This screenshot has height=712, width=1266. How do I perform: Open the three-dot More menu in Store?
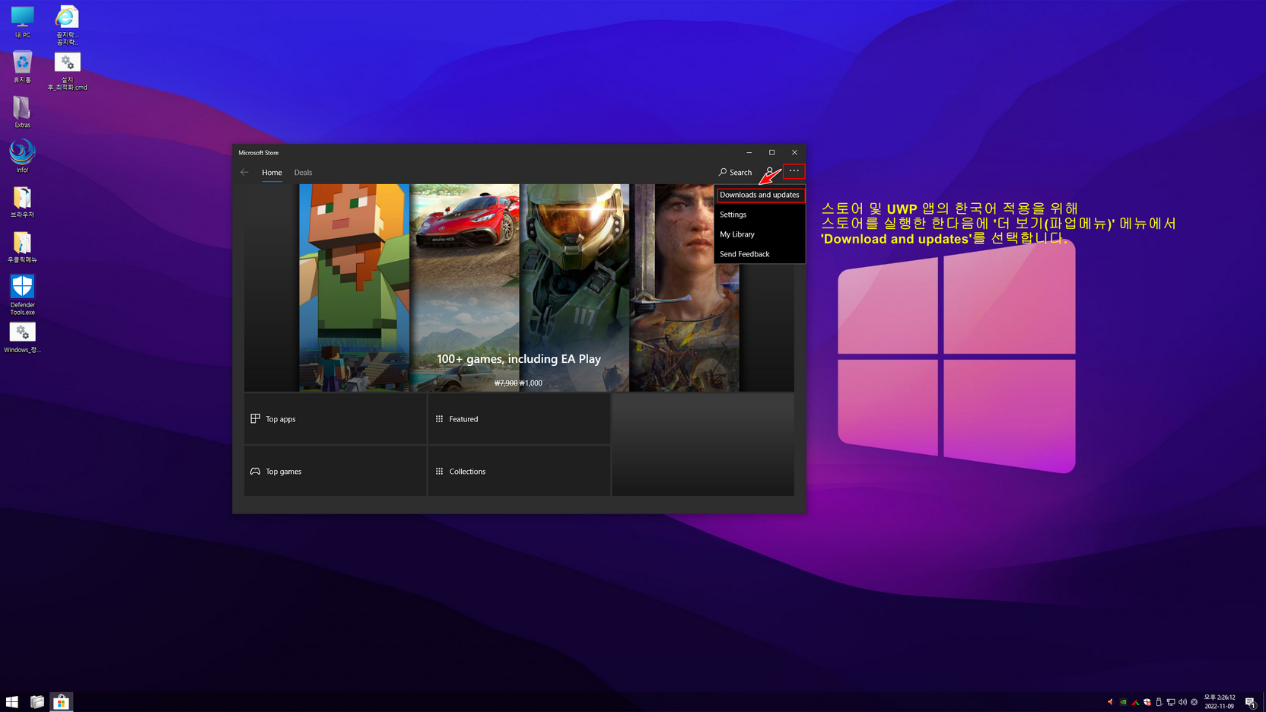coord(794,171)
